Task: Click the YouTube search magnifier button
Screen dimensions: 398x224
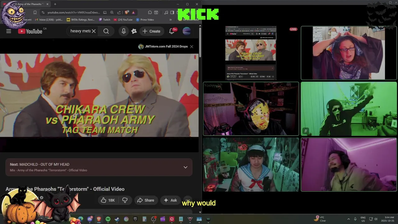Action: 106,31
